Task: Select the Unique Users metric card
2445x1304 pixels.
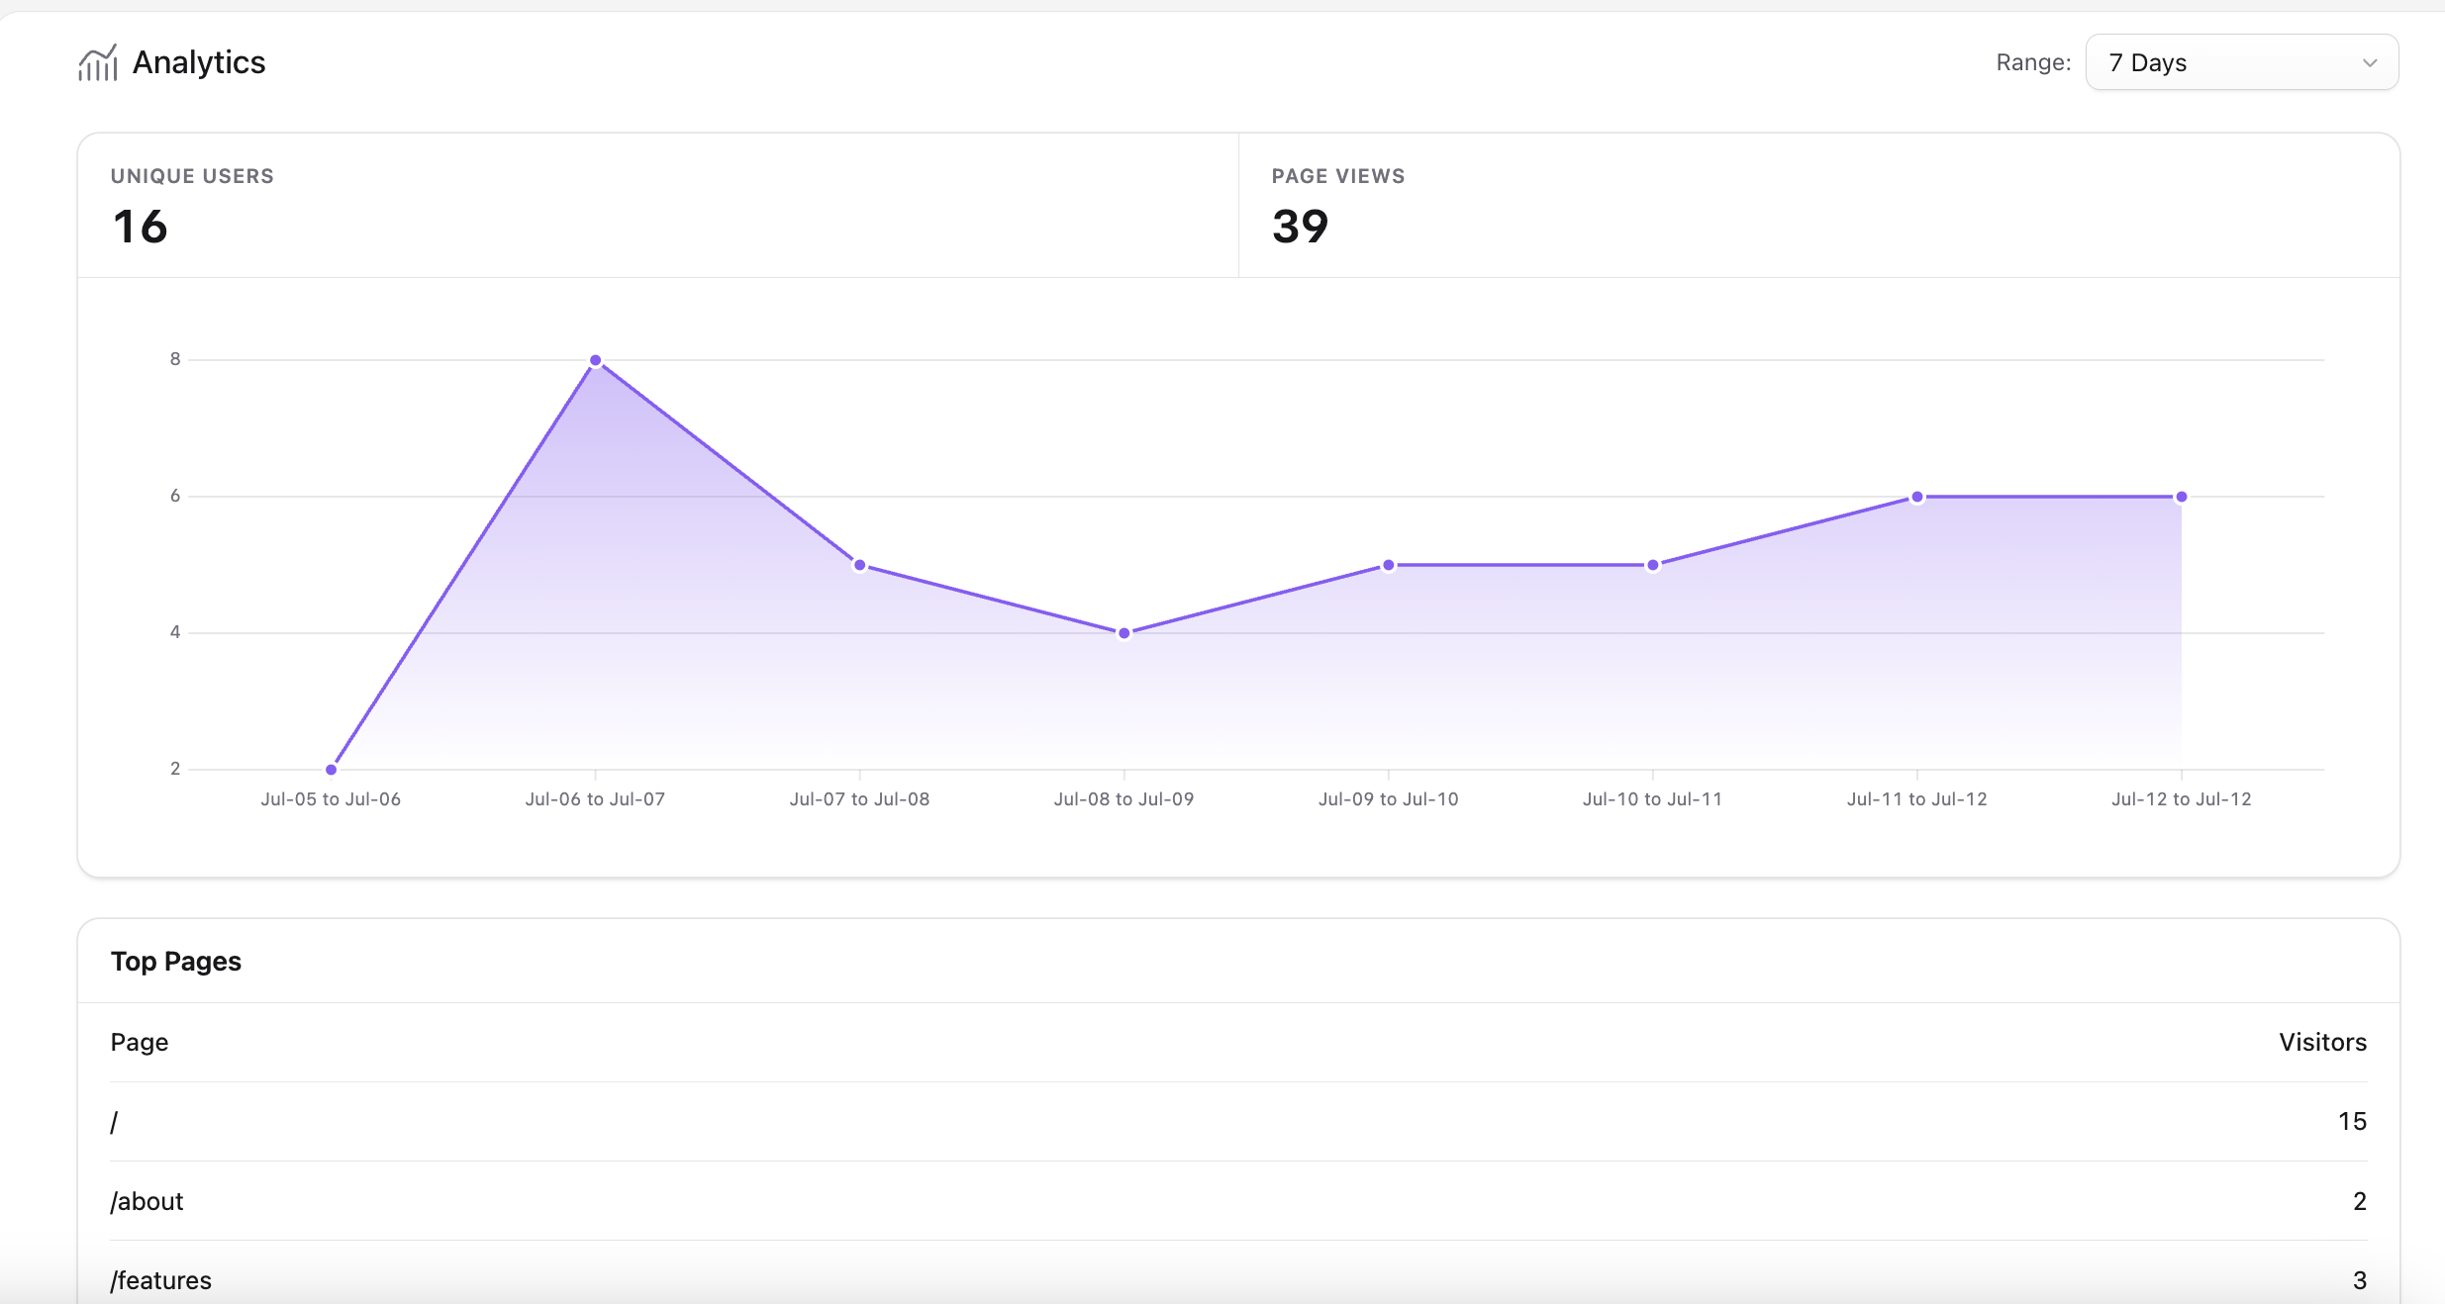Action: click(x=658, y=206)
